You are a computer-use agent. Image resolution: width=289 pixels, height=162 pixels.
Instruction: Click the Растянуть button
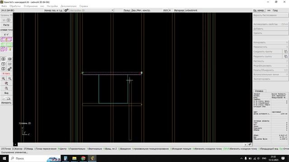coord(270,61)
